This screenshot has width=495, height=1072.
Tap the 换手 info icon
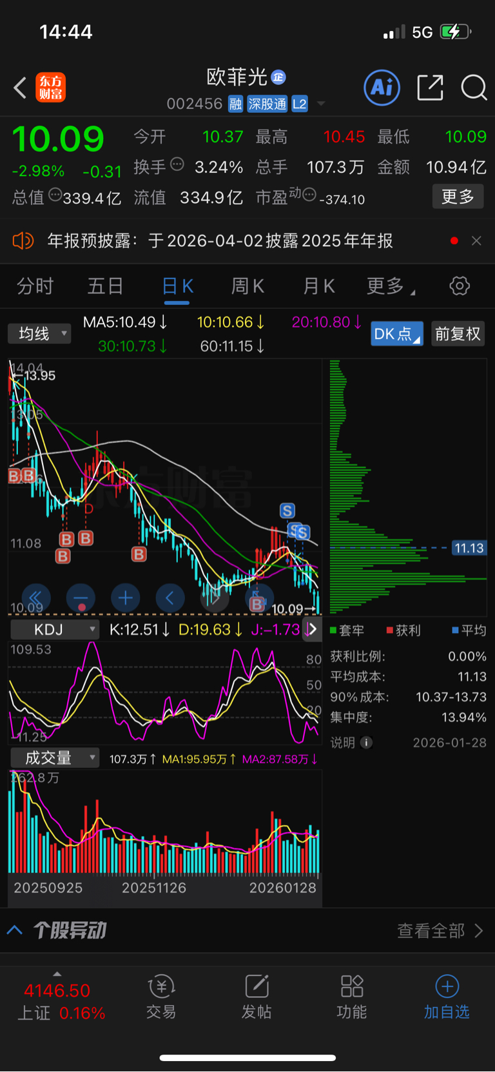[x=177, y=164]
